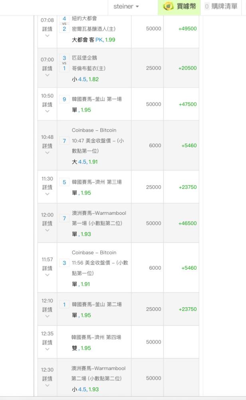Viewport: 246px width, 400px height.
Task: Expand the 07:00 row details chevron
Action: [x=47, y=75]
